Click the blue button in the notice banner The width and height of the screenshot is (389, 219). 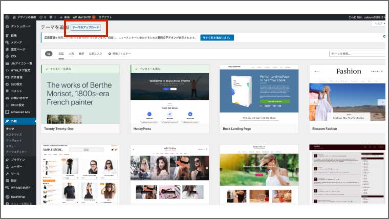pos(217,38)
